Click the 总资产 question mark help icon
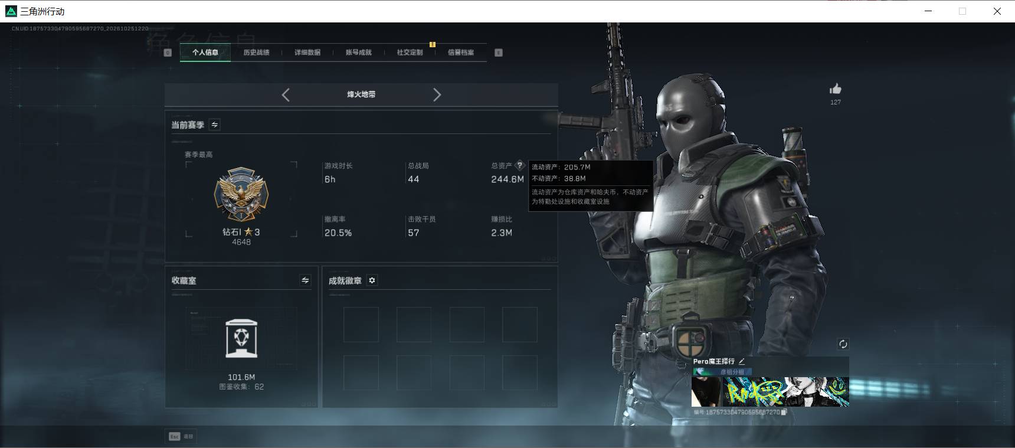The height and width of the screenshot is (448, 1015). [x=520, y=165]
